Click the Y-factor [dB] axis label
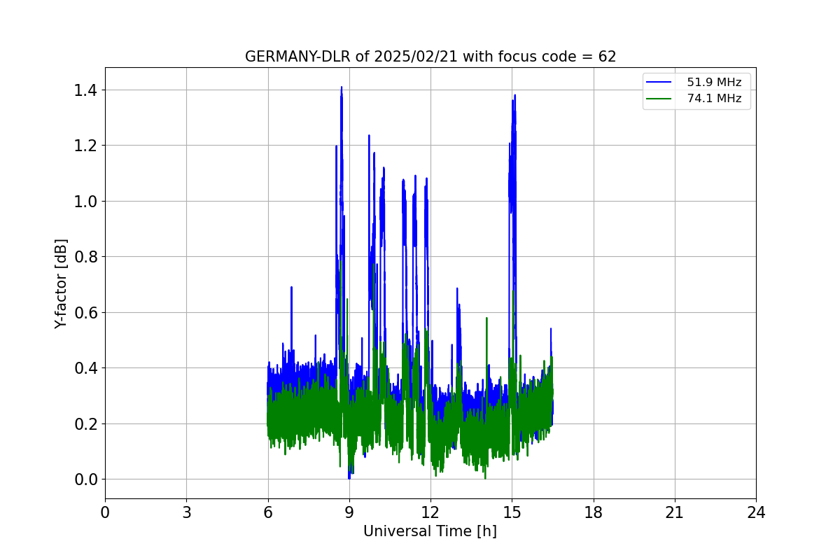The image size is (840, 560). click(62, 283)
